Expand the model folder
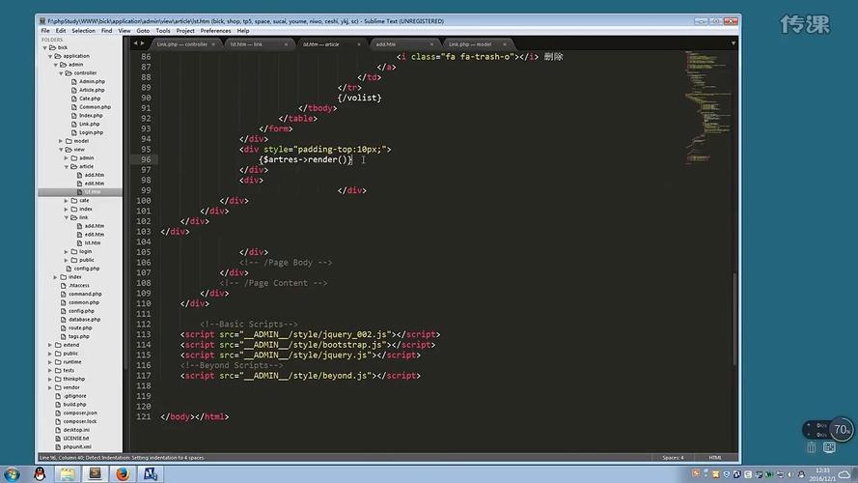The image size is (858, 483). (61, 141)
